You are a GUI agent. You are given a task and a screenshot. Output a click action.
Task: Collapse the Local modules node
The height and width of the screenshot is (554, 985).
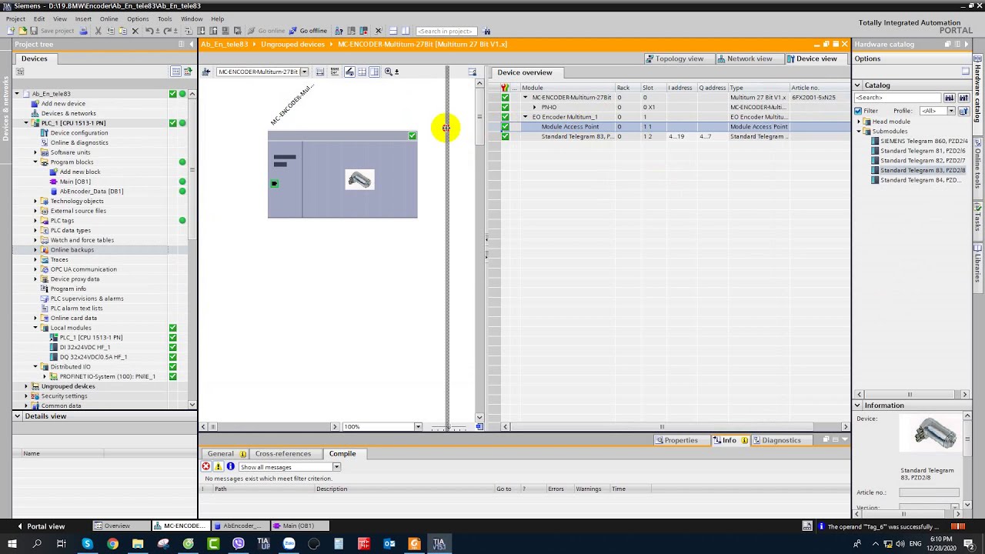(35, 328)
